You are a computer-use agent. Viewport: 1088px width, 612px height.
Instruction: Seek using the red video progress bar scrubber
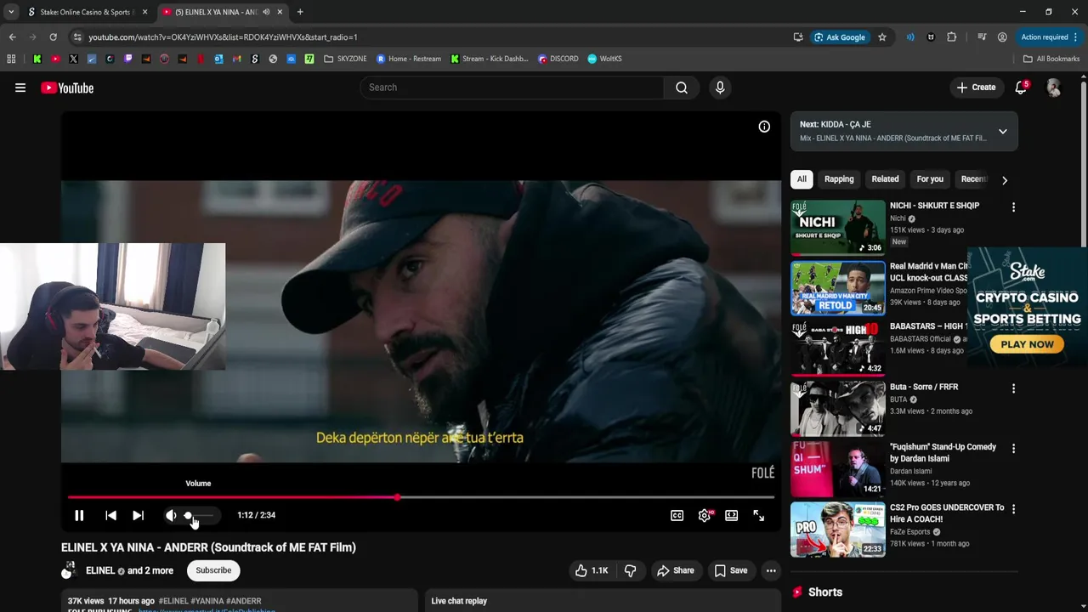[x=397, y=497]
